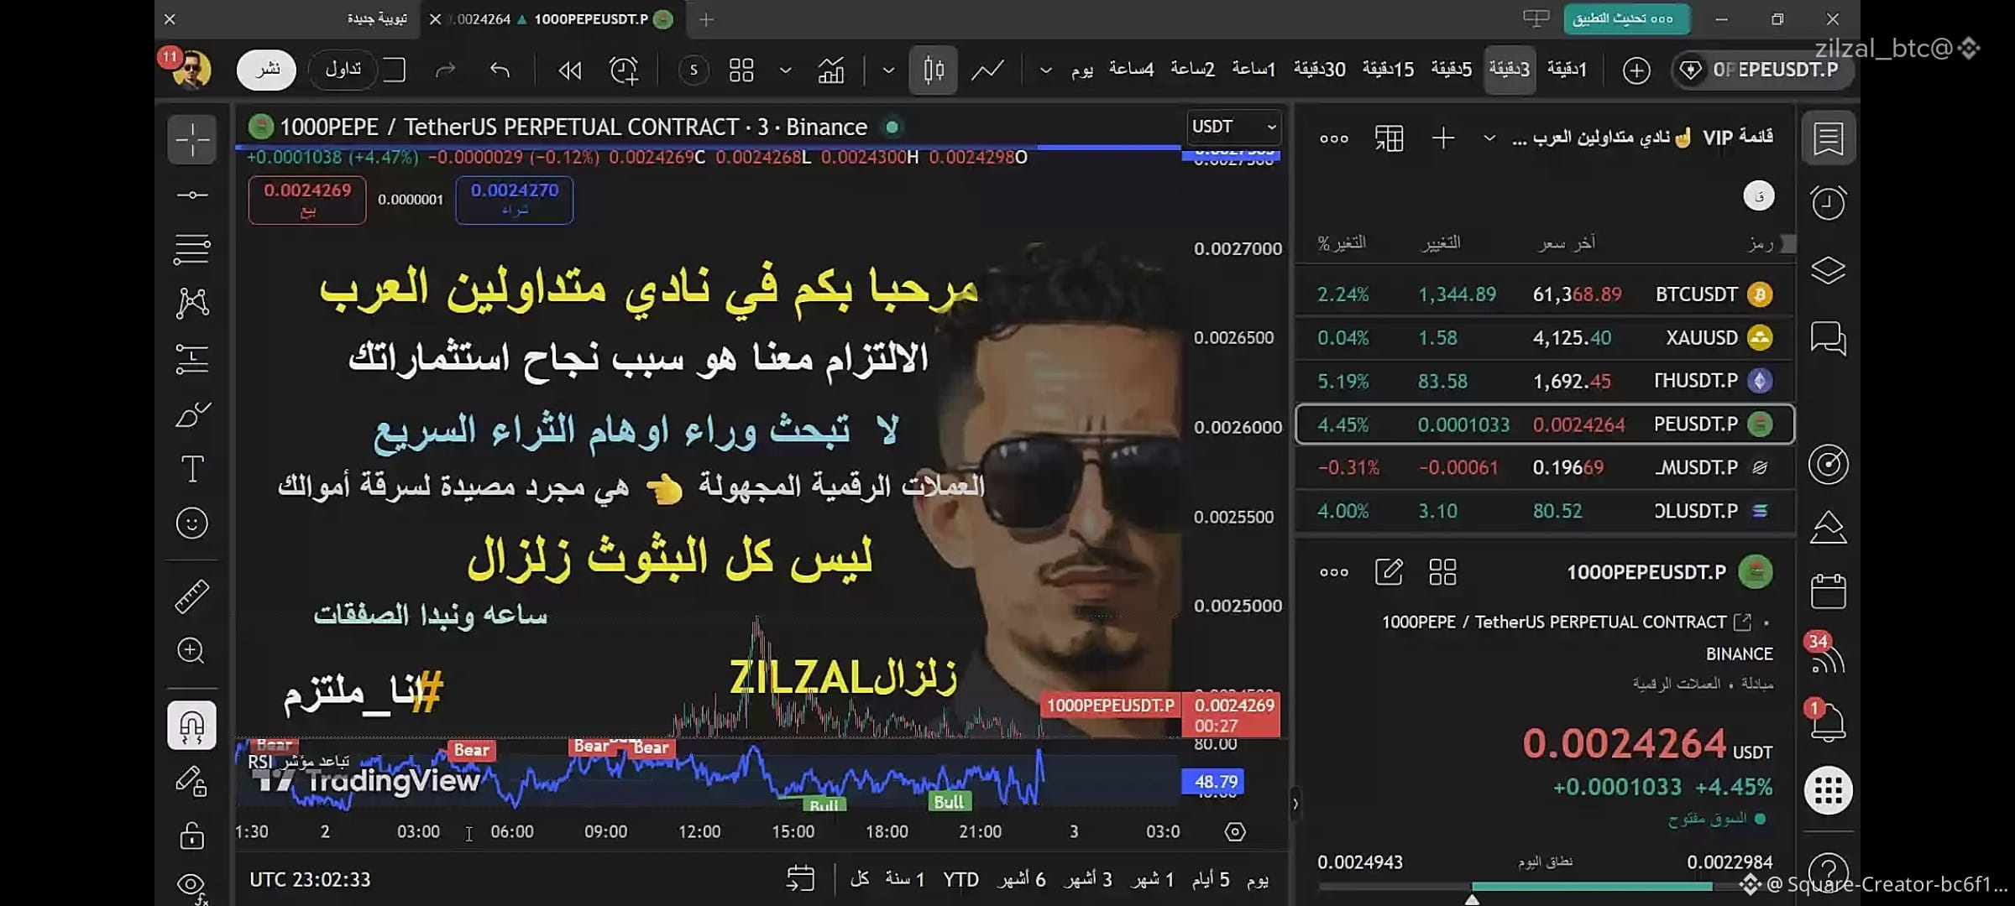Image resolution: width=2015 pixels, height=906 pixels.
Task: Redo the last chart action
Action: pos(445,70)
